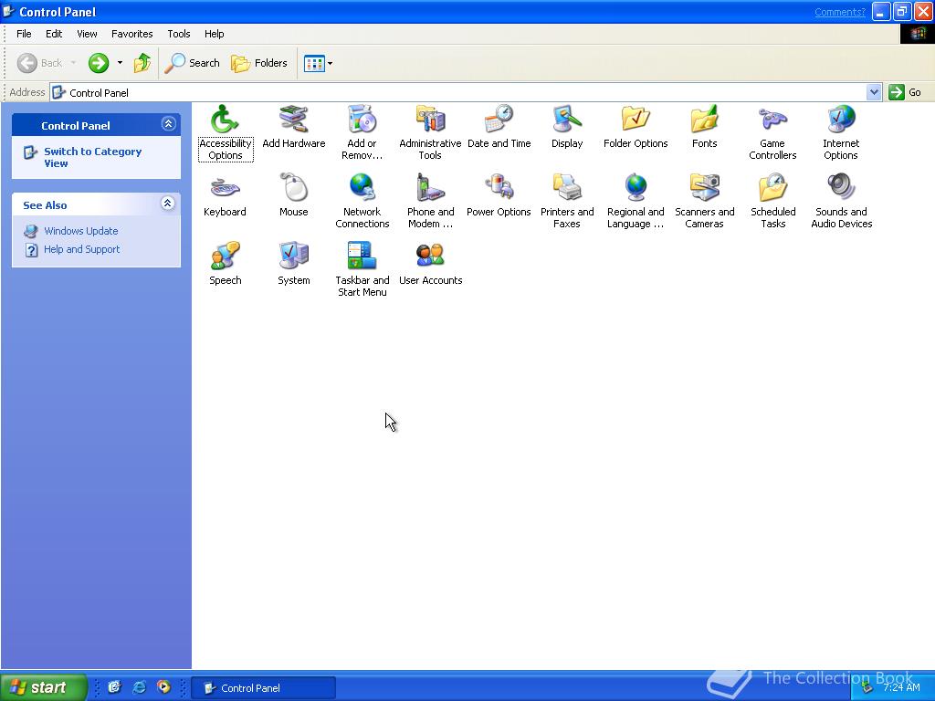Expand the Address bar dropdown arrow
Screen dimensions: 935x701
click(874, 92)
